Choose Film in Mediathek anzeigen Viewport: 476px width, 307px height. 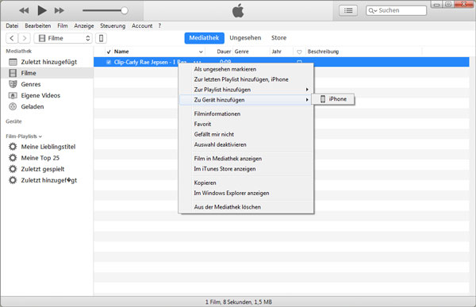pyautogui.click(x=246, y=159)
